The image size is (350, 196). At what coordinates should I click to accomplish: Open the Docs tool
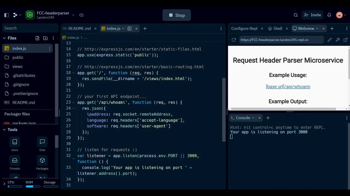[15, 144]
